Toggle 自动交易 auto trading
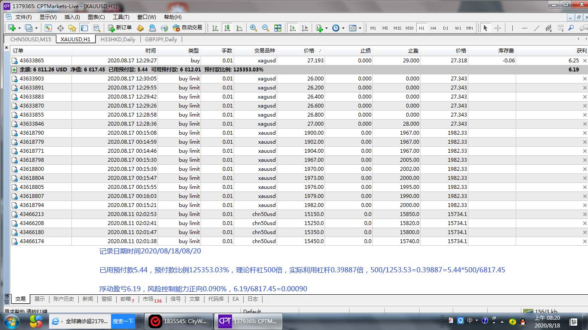The height and width of the screenshot is (330, 588). pyautogui.click(x=187, y=28)
